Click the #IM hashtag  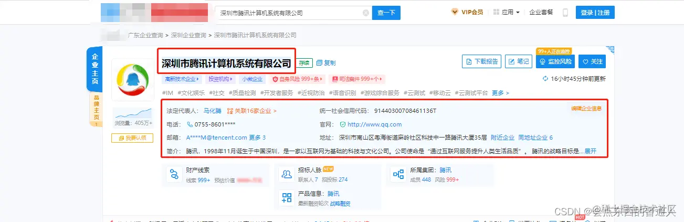coord(168,93)
